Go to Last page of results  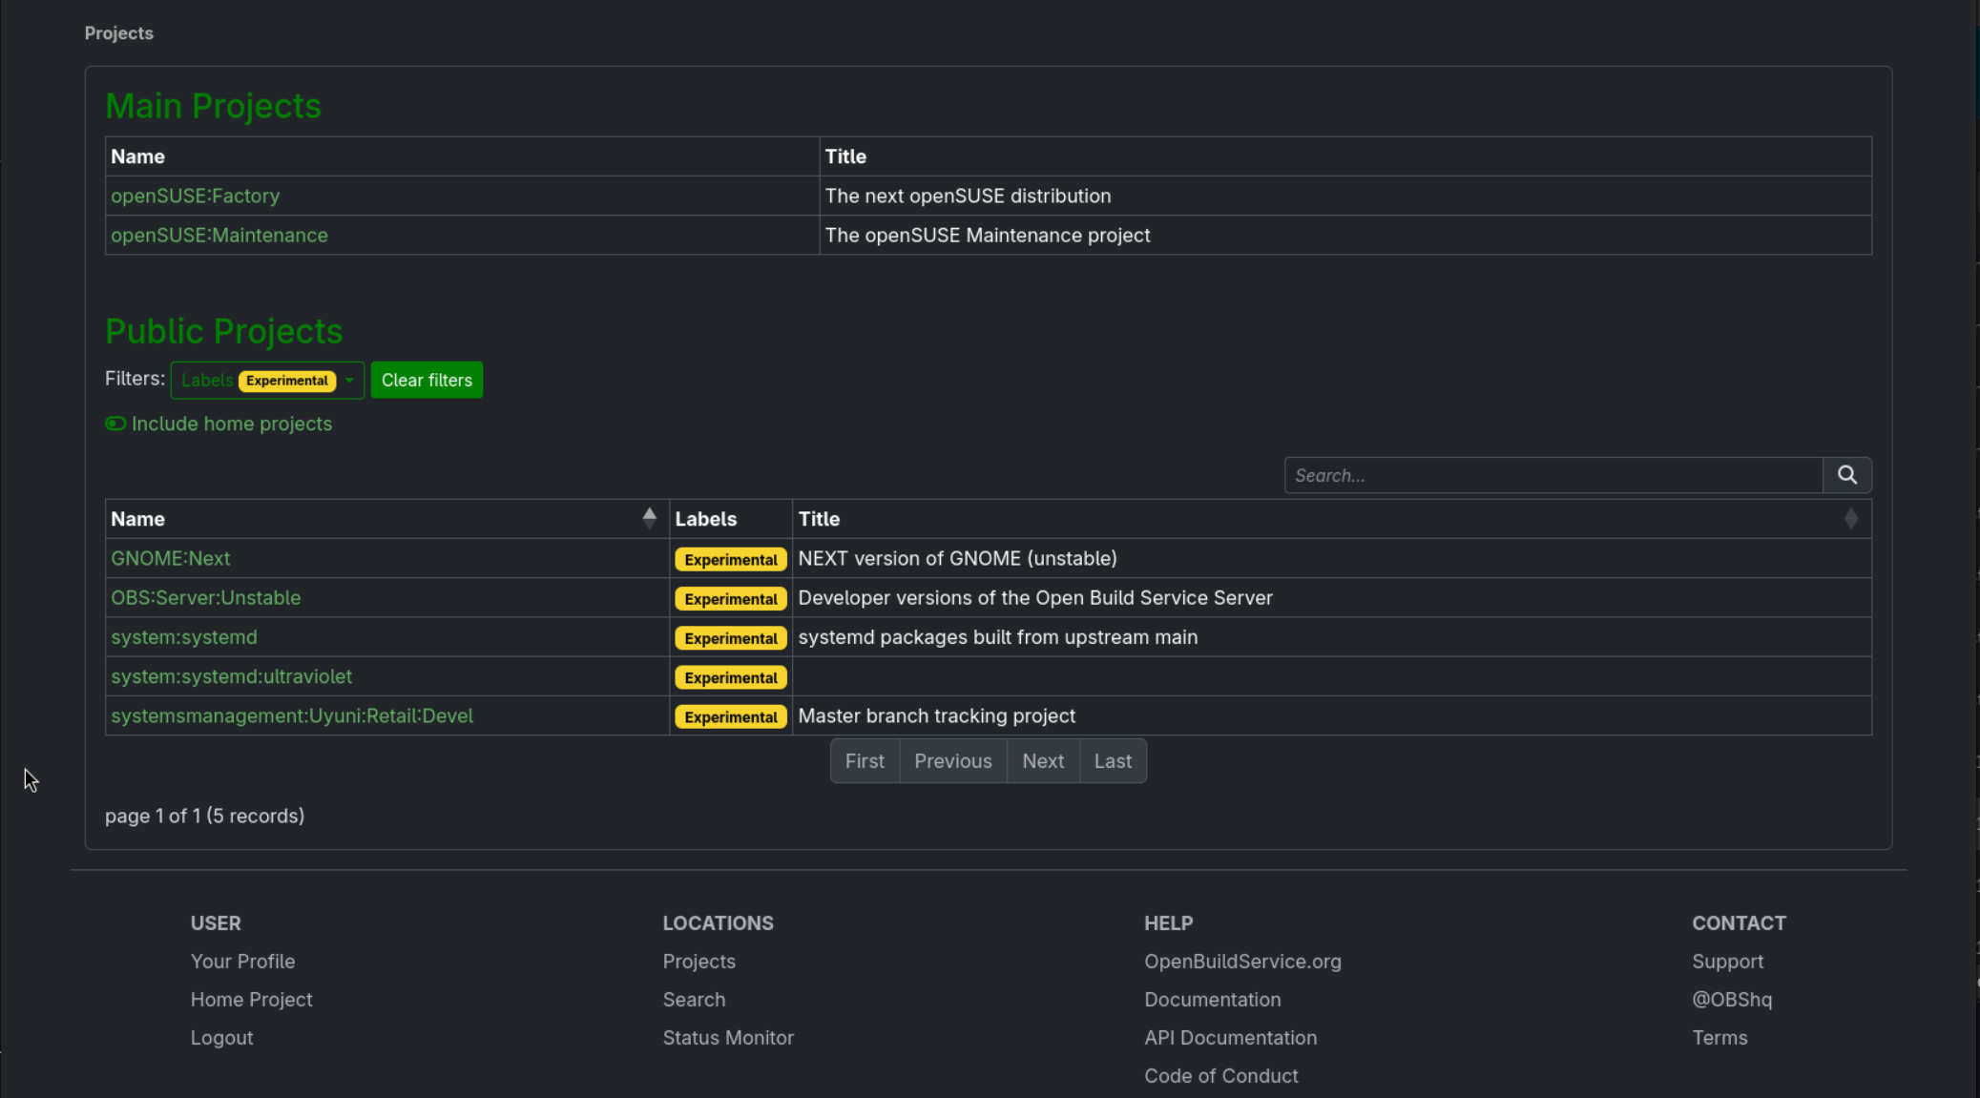1113,761
